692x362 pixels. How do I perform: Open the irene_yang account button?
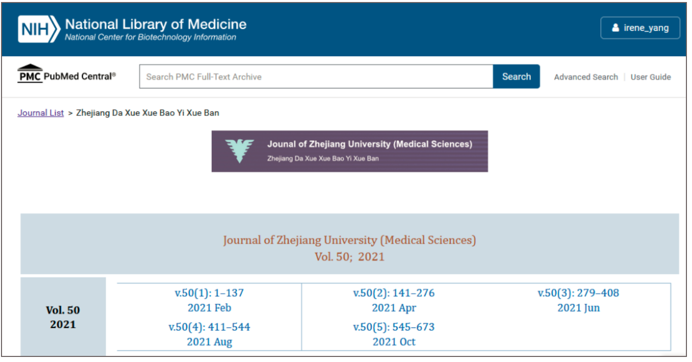tap(640, 28)
